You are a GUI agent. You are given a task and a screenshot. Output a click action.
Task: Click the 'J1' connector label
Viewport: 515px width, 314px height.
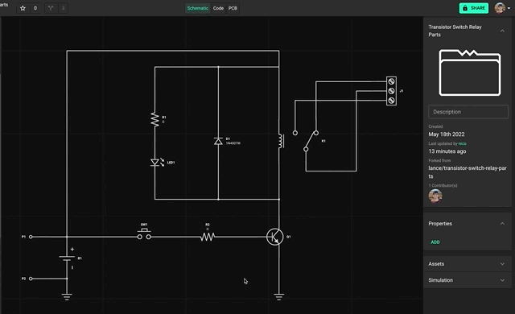[402, 91]
